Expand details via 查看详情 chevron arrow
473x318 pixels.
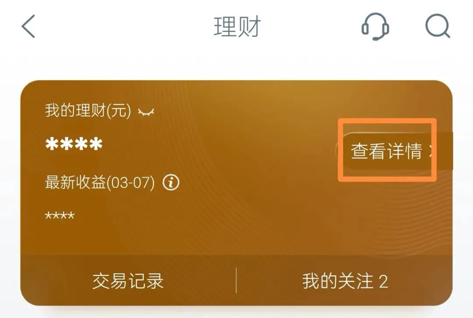pyautogui.click(x=432, y=151)
